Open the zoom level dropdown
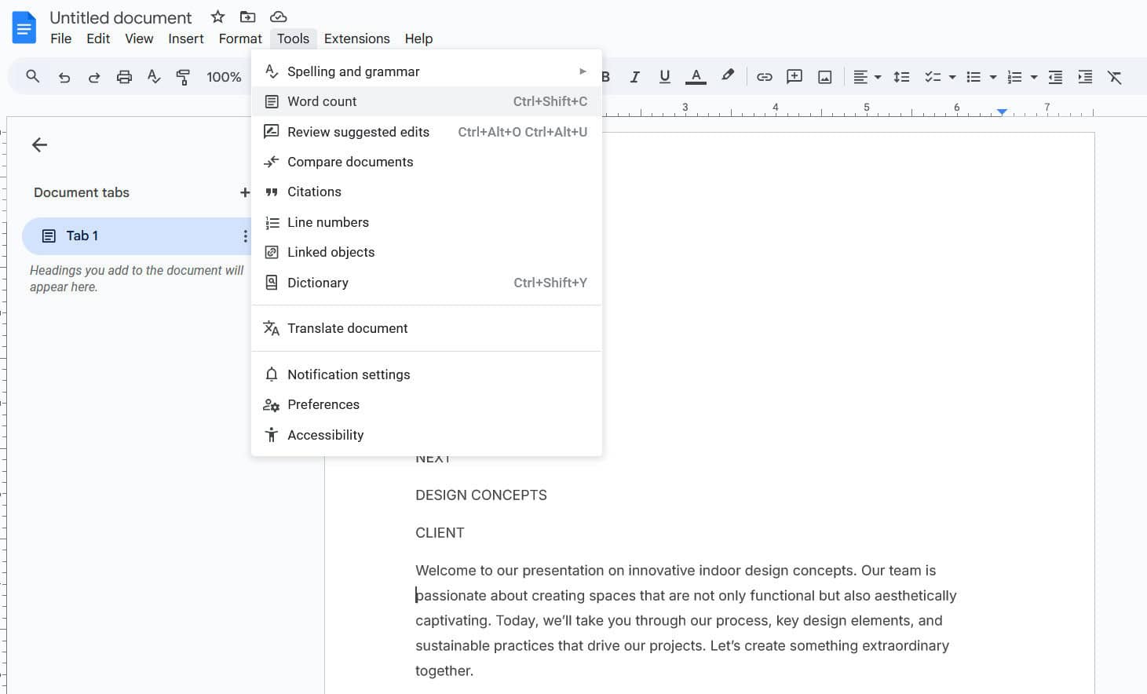 (224, 76)
